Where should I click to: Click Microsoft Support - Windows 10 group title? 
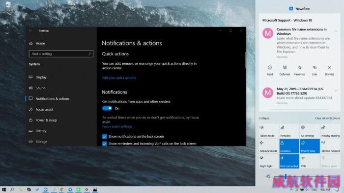click(287, 20)
